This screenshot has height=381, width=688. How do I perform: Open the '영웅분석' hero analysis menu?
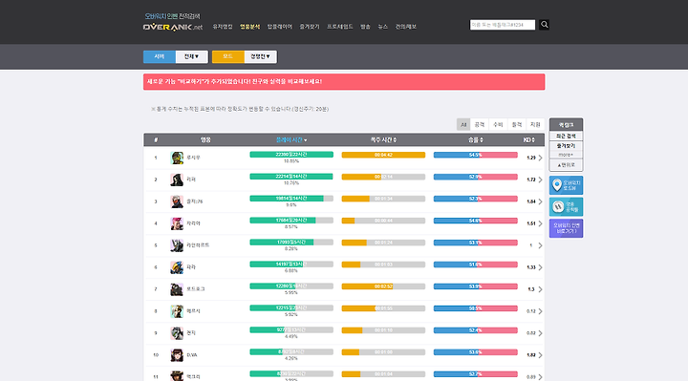(249, 27)
